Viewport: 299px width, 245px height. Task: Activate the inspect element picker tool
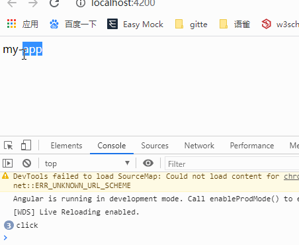click(9, 146)
